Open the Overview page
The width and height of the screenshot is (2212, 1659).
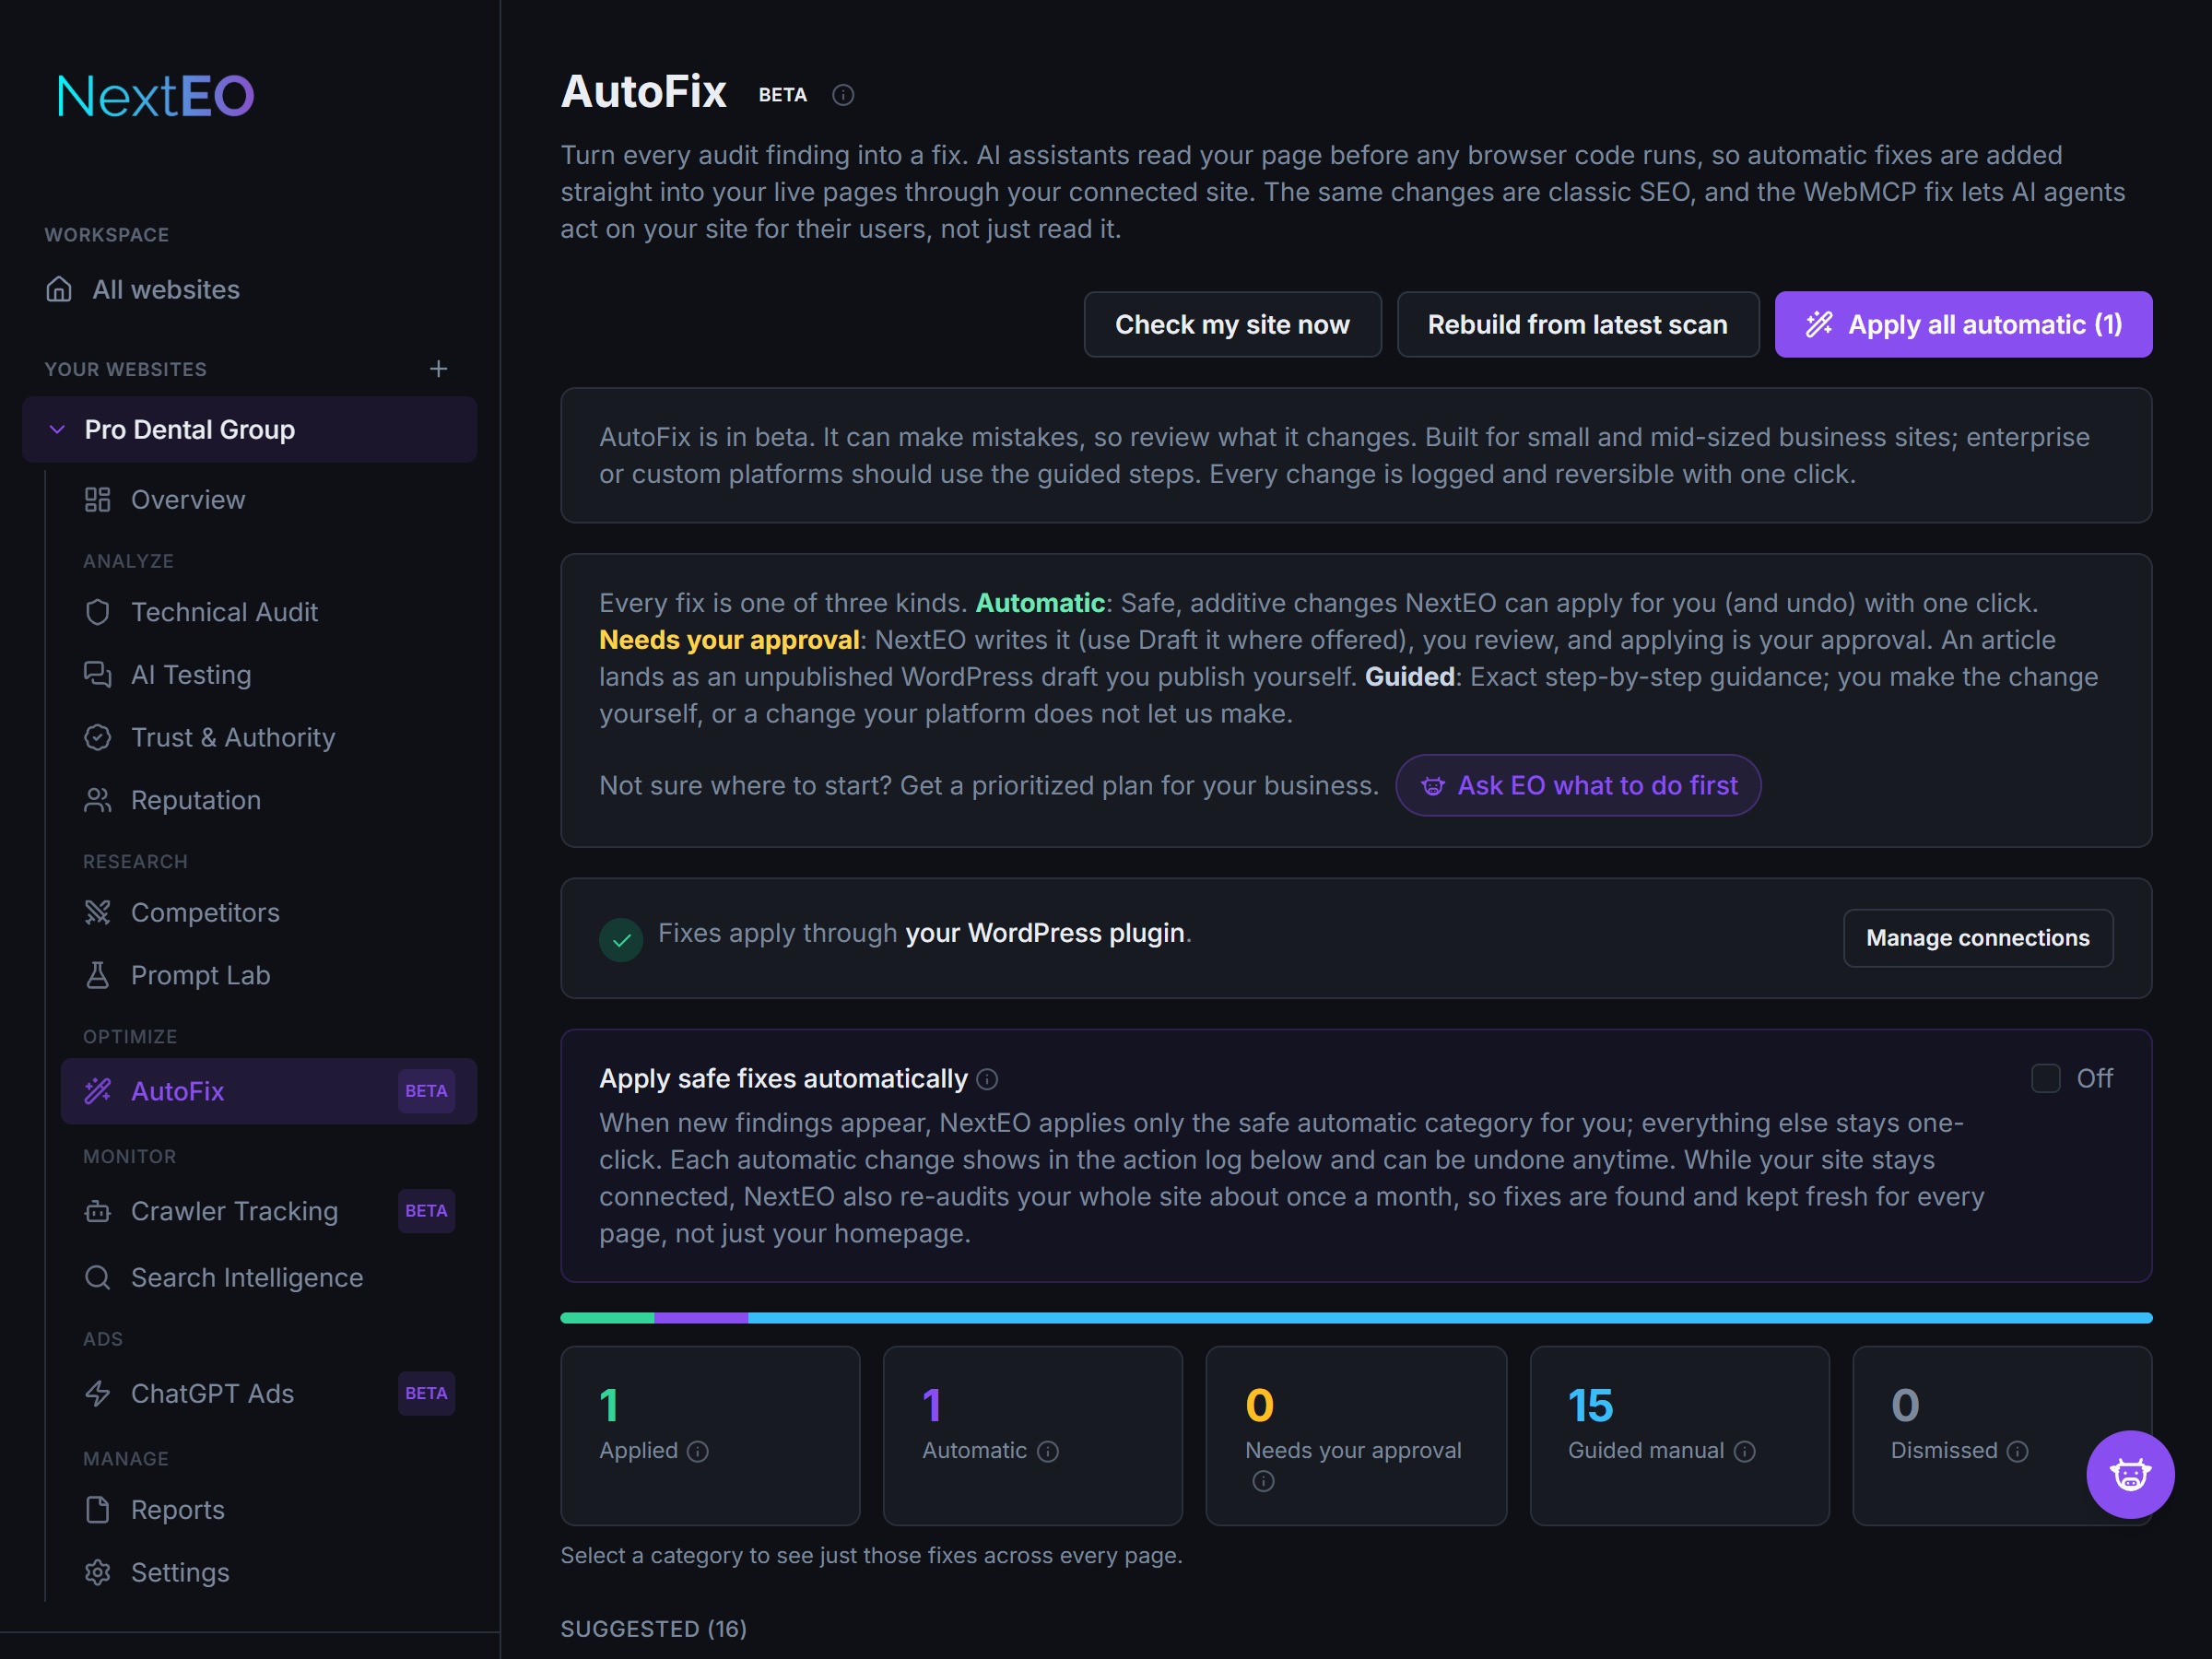tap(268, 500)
